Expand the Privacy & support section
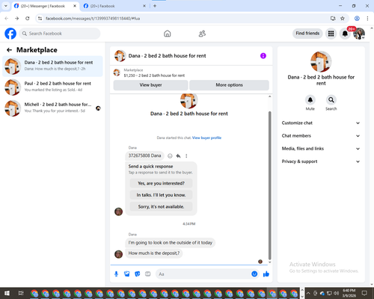 tap(321, 161)
